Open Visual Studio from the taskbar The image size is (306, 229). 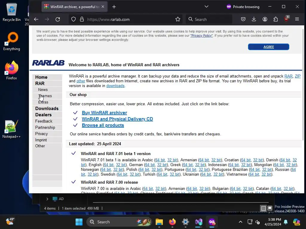pos(199,222)
